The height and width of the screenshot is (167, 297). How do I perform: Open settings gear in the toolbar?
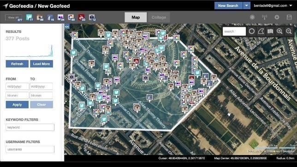coord(277,17)
